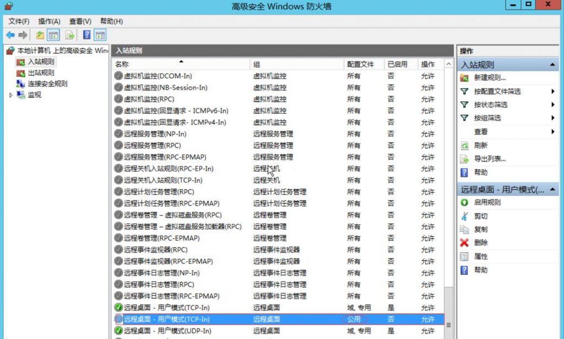Sort rules by the 组 column header
Viewport: 564px width, 339px height.
(297, 64)
